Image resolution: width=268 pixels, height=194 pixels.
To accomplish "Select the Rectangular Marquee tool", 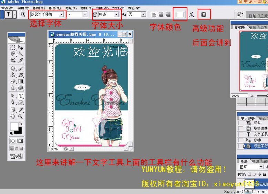I will tap(13, 47).
